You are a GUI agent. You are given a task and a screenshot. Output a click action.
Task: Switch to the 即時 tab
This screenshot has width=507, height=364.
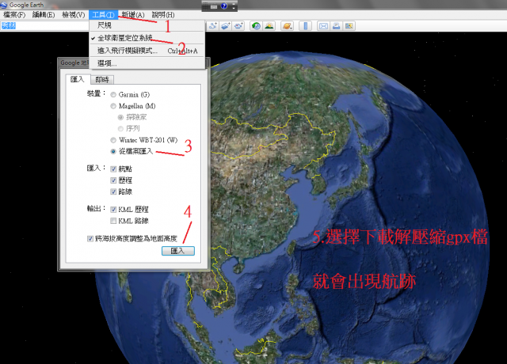[x=102, y=79]
